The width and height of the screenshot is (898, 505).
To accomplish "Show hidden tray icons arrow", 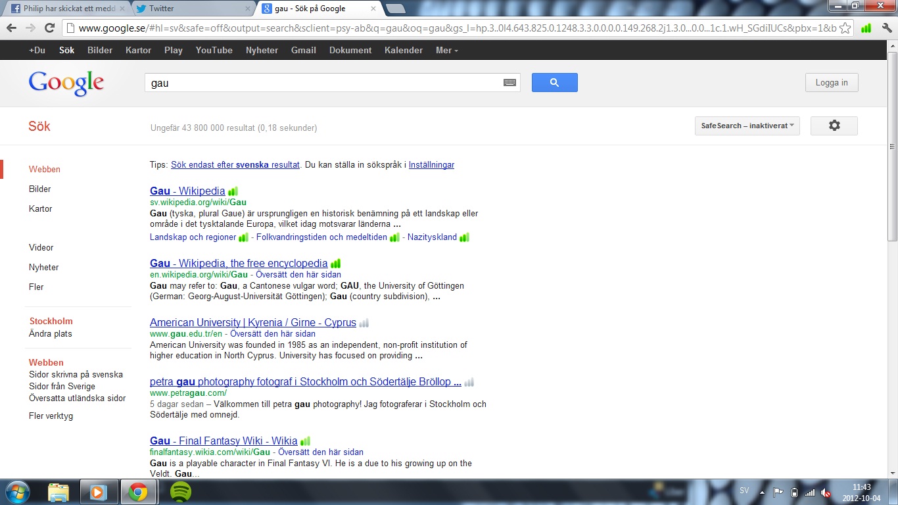I will coord(762,492).
